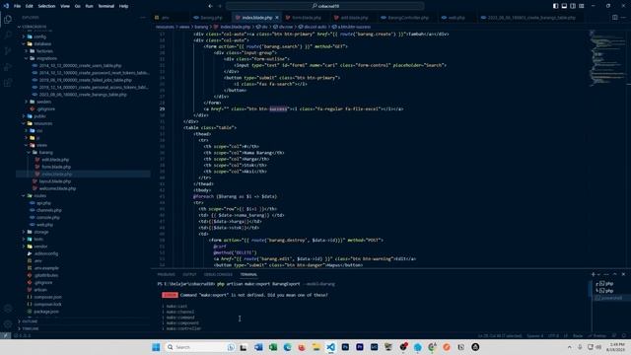This screenshot has height=355, width=631.
Task: Open the File menu
Action: click(x=18, y=6)
